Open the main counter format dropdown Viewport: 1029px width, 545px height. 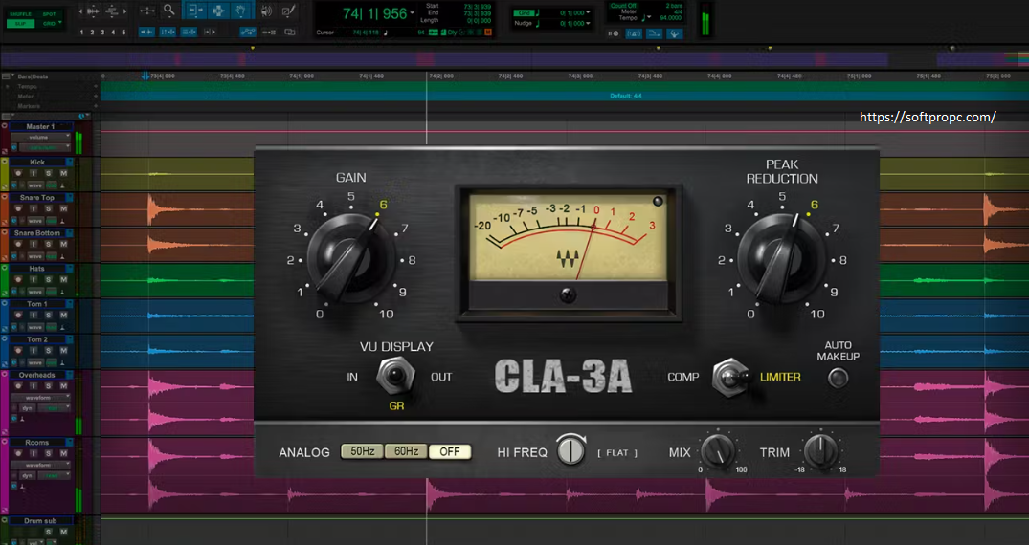[x=413, y=13]
